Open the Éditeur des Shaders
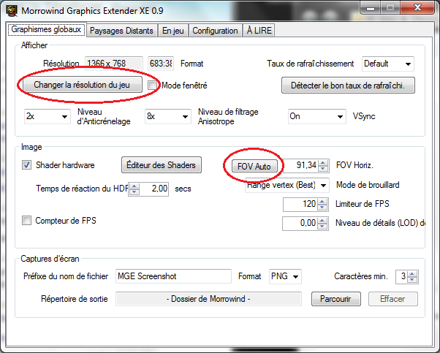Screen dimensions: 440x353 tap(161, 164)
